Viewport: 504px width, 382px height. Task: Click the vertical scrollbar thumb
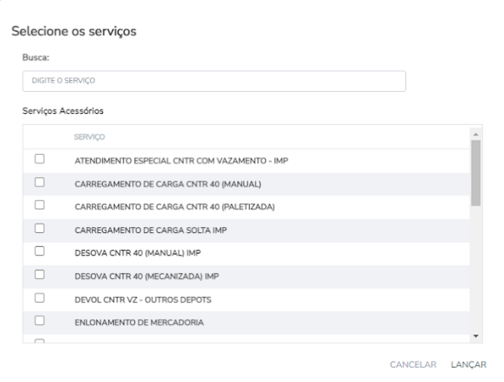[x=476, y=173]
